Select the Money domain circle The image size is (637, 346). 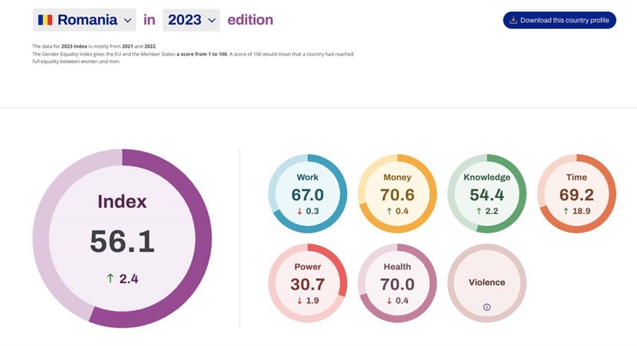point(397,195)
